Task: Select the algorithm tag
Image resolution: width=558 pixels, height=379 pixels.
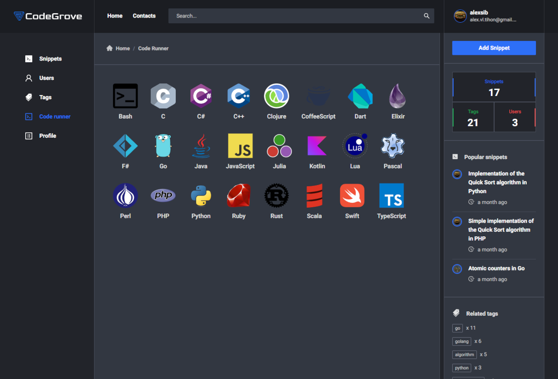Action: click(464, 354)
